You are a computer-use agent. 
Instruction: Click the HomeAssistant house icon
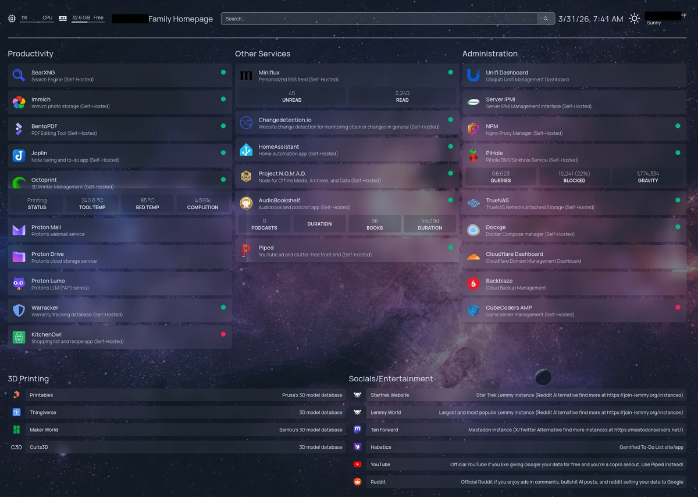point(246,150)
